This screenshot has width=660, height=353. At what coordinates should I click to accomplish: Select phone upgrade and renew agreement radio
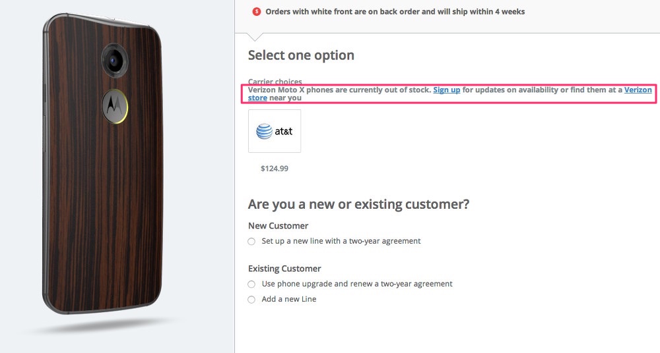coord(251,285)
